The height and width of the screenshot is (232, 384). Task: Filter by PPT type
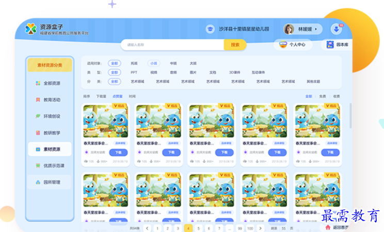pos(134,73)
